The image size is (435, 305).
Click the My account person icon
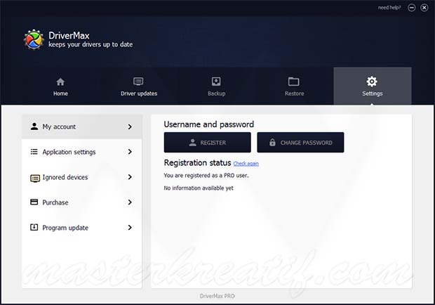pos(34,126)
